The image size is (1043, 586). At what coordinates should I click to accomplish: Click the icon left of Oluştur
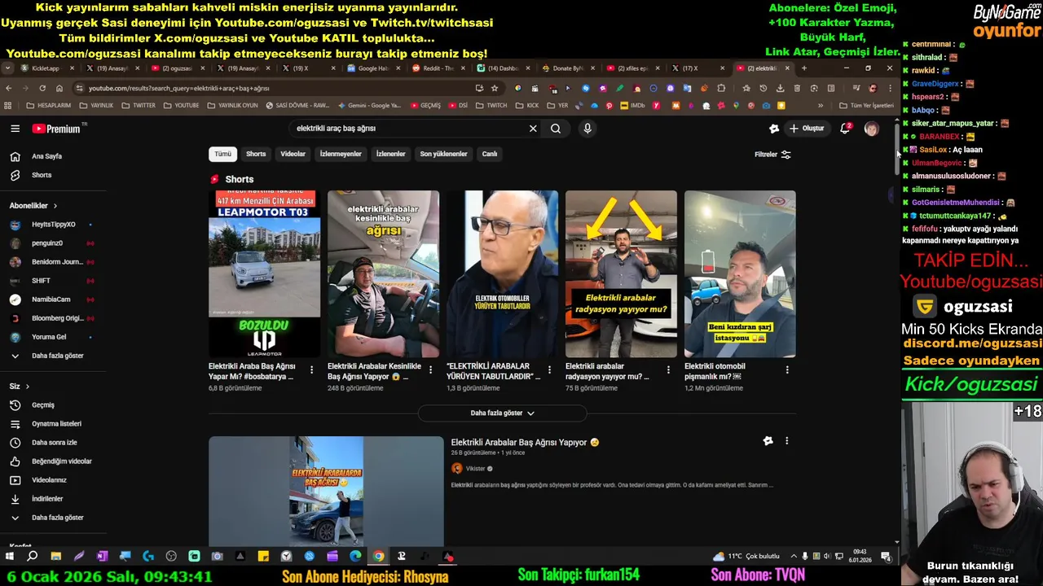coord(774,129)
